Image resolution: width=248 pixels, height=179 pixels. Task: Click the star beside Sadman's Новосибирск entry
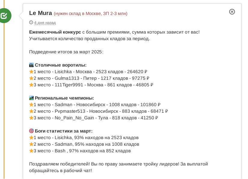pyautogui.click(x=31, y=105)
